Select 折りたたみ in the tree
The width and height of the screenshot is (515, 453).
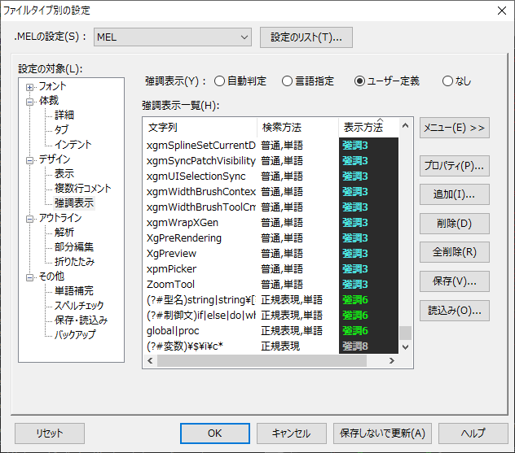74,262
